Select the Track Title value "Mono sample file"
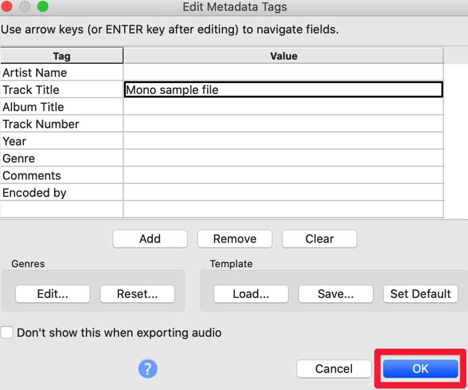 point(283,89)
